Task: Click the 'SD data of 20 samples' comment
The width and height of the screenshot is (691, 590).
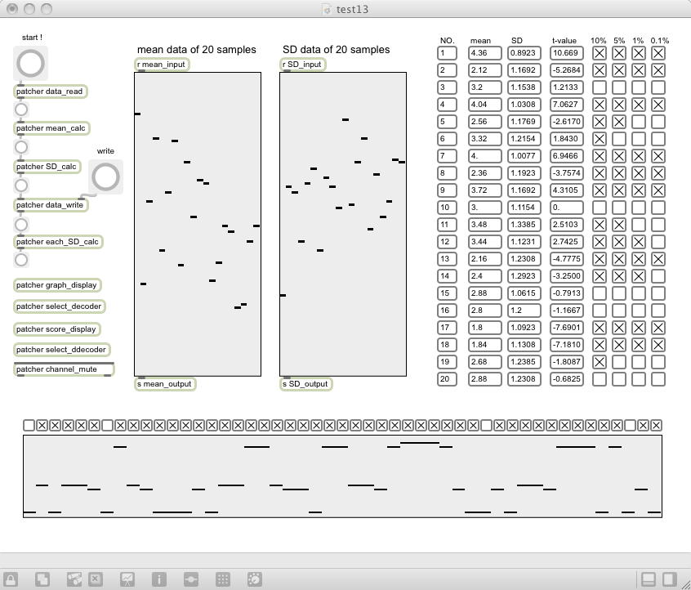Action: point(337,50)
